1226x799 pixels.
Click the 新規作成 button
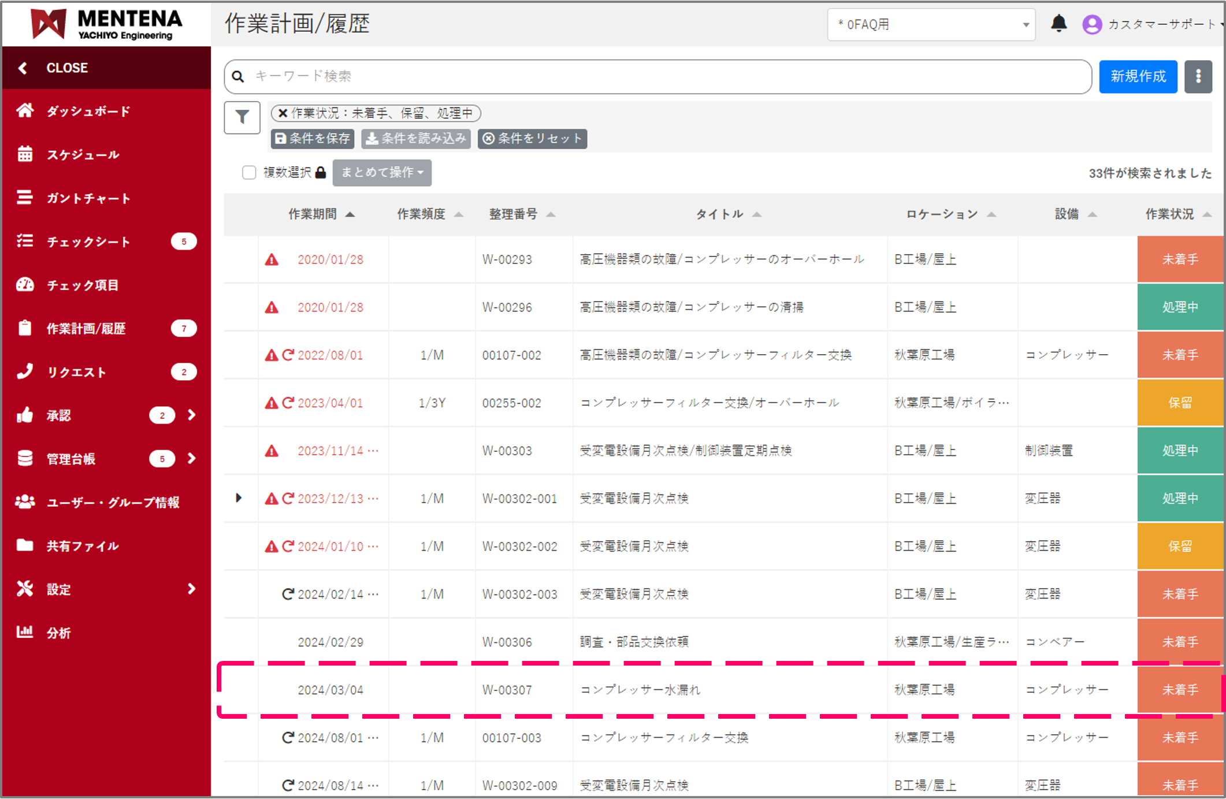[x=1138, y=76]
